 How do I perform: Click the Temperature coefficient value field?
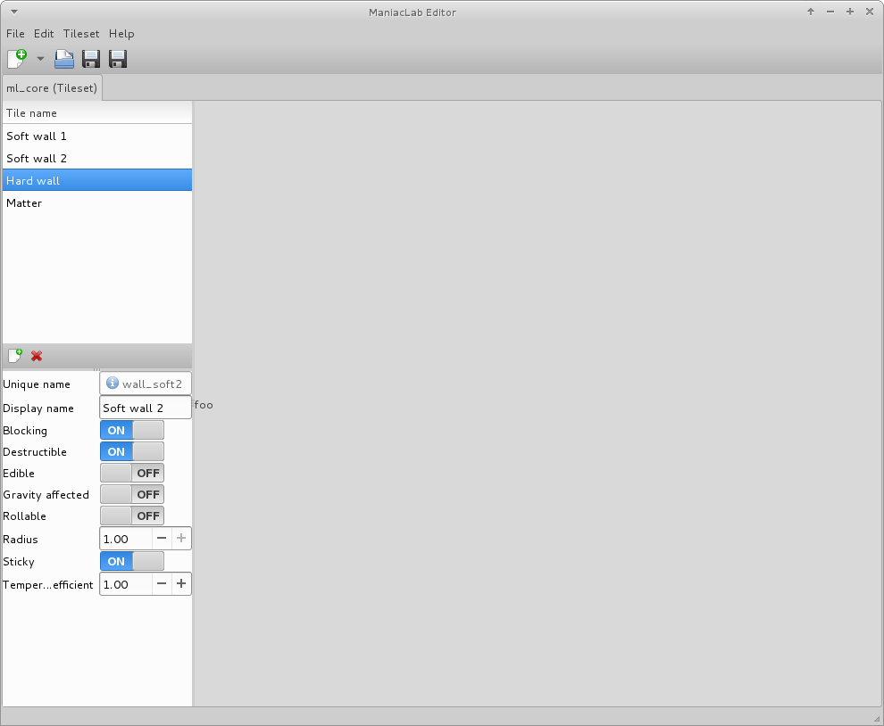pos(126,584)
